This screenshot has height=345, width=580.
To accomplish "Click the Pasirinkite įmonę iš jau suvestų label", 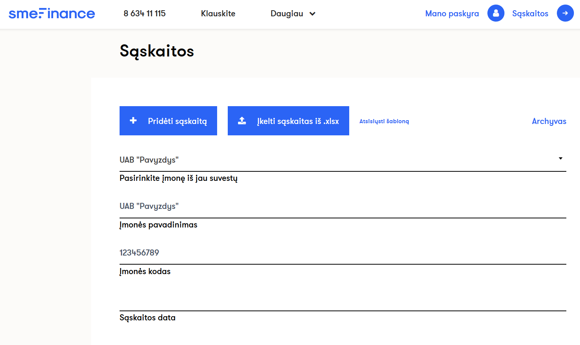I will (178, 178).
